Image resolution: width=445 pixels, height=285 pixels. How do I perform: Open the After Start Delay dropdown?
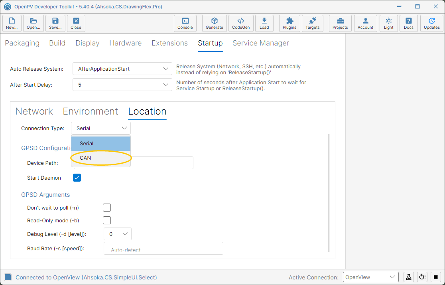(122, 85)
